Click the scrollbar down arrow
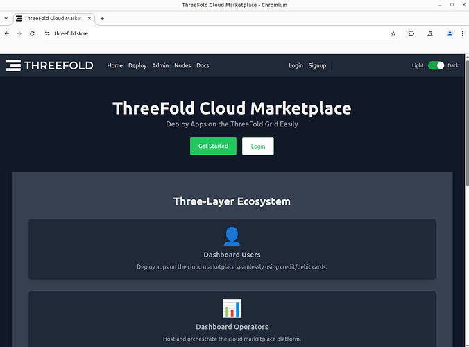This screenshot has height=347, width=469. (x=467, y=345)
